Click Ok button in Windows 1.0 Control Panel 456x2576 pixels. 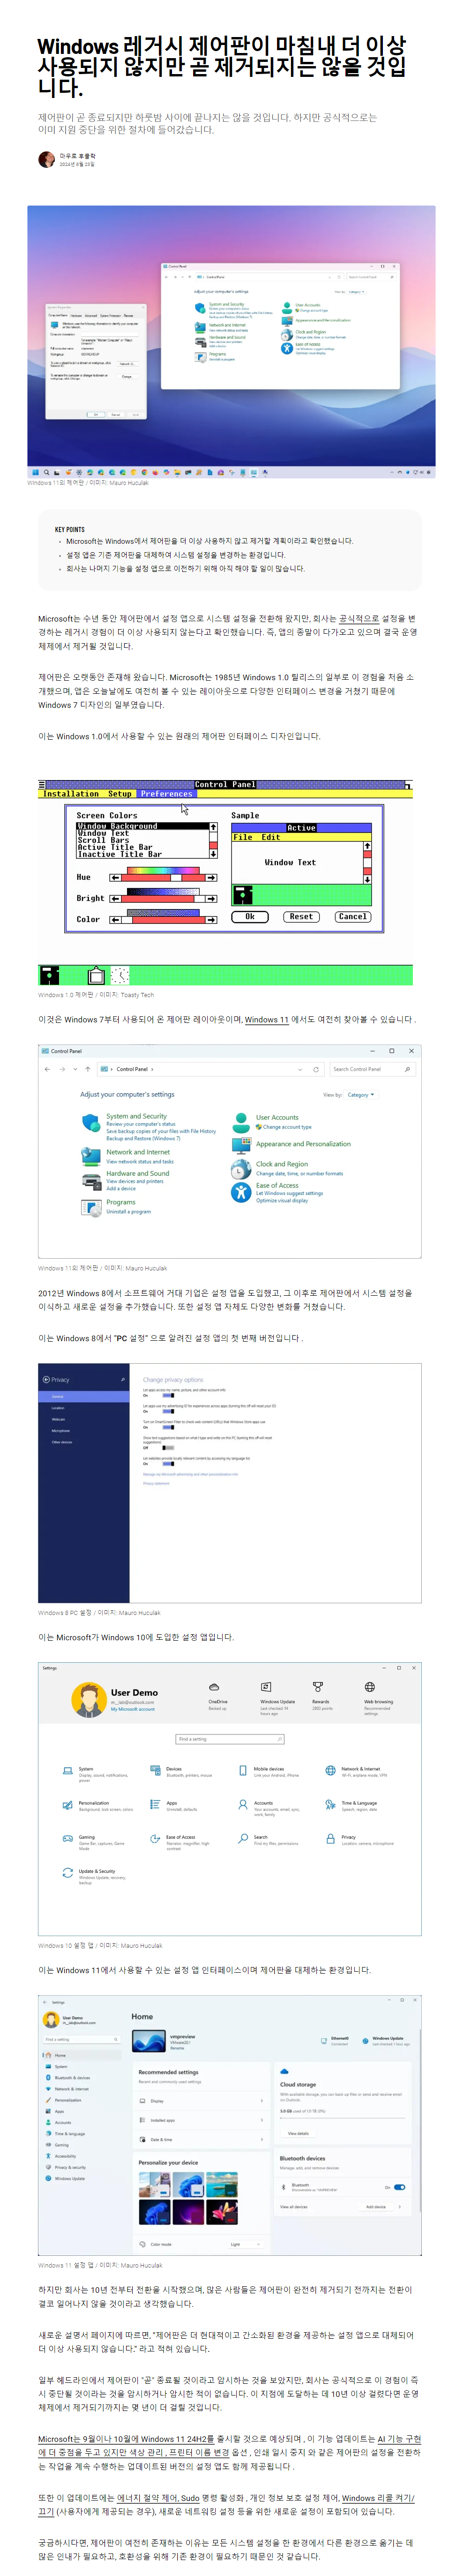[249, 916]
